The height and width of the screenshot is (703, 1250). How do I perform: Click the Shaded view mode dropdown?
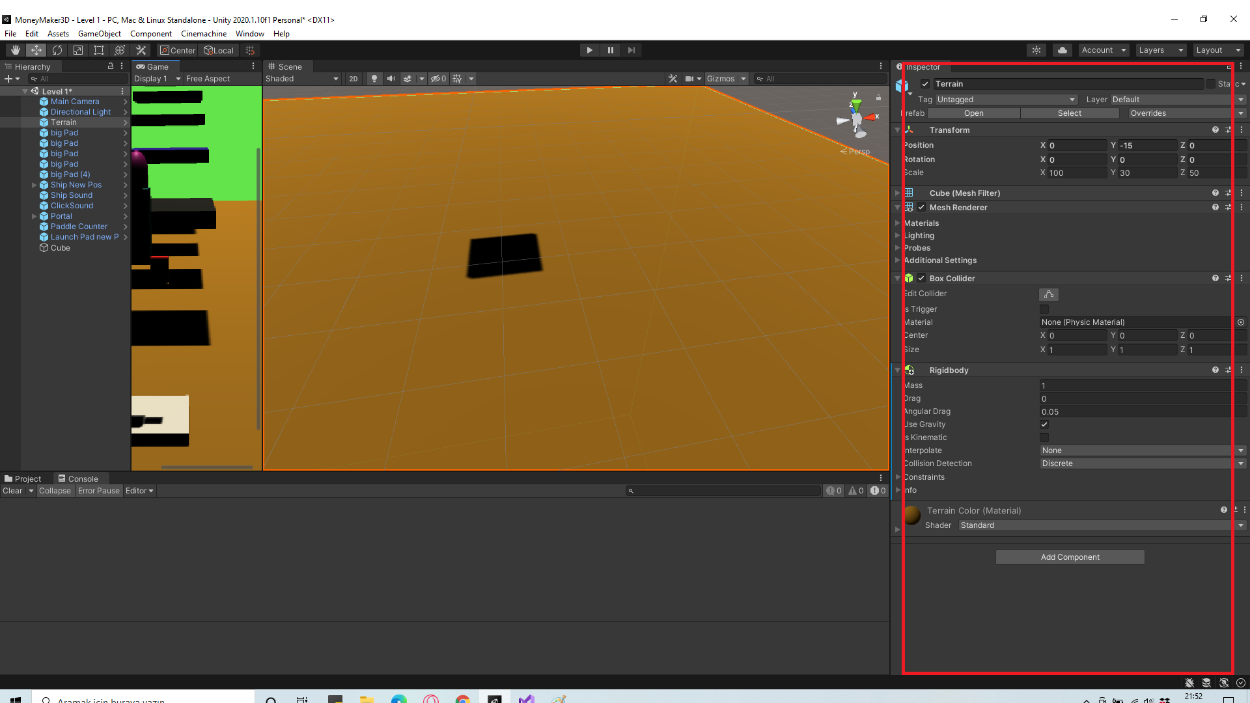click(301, 78)
